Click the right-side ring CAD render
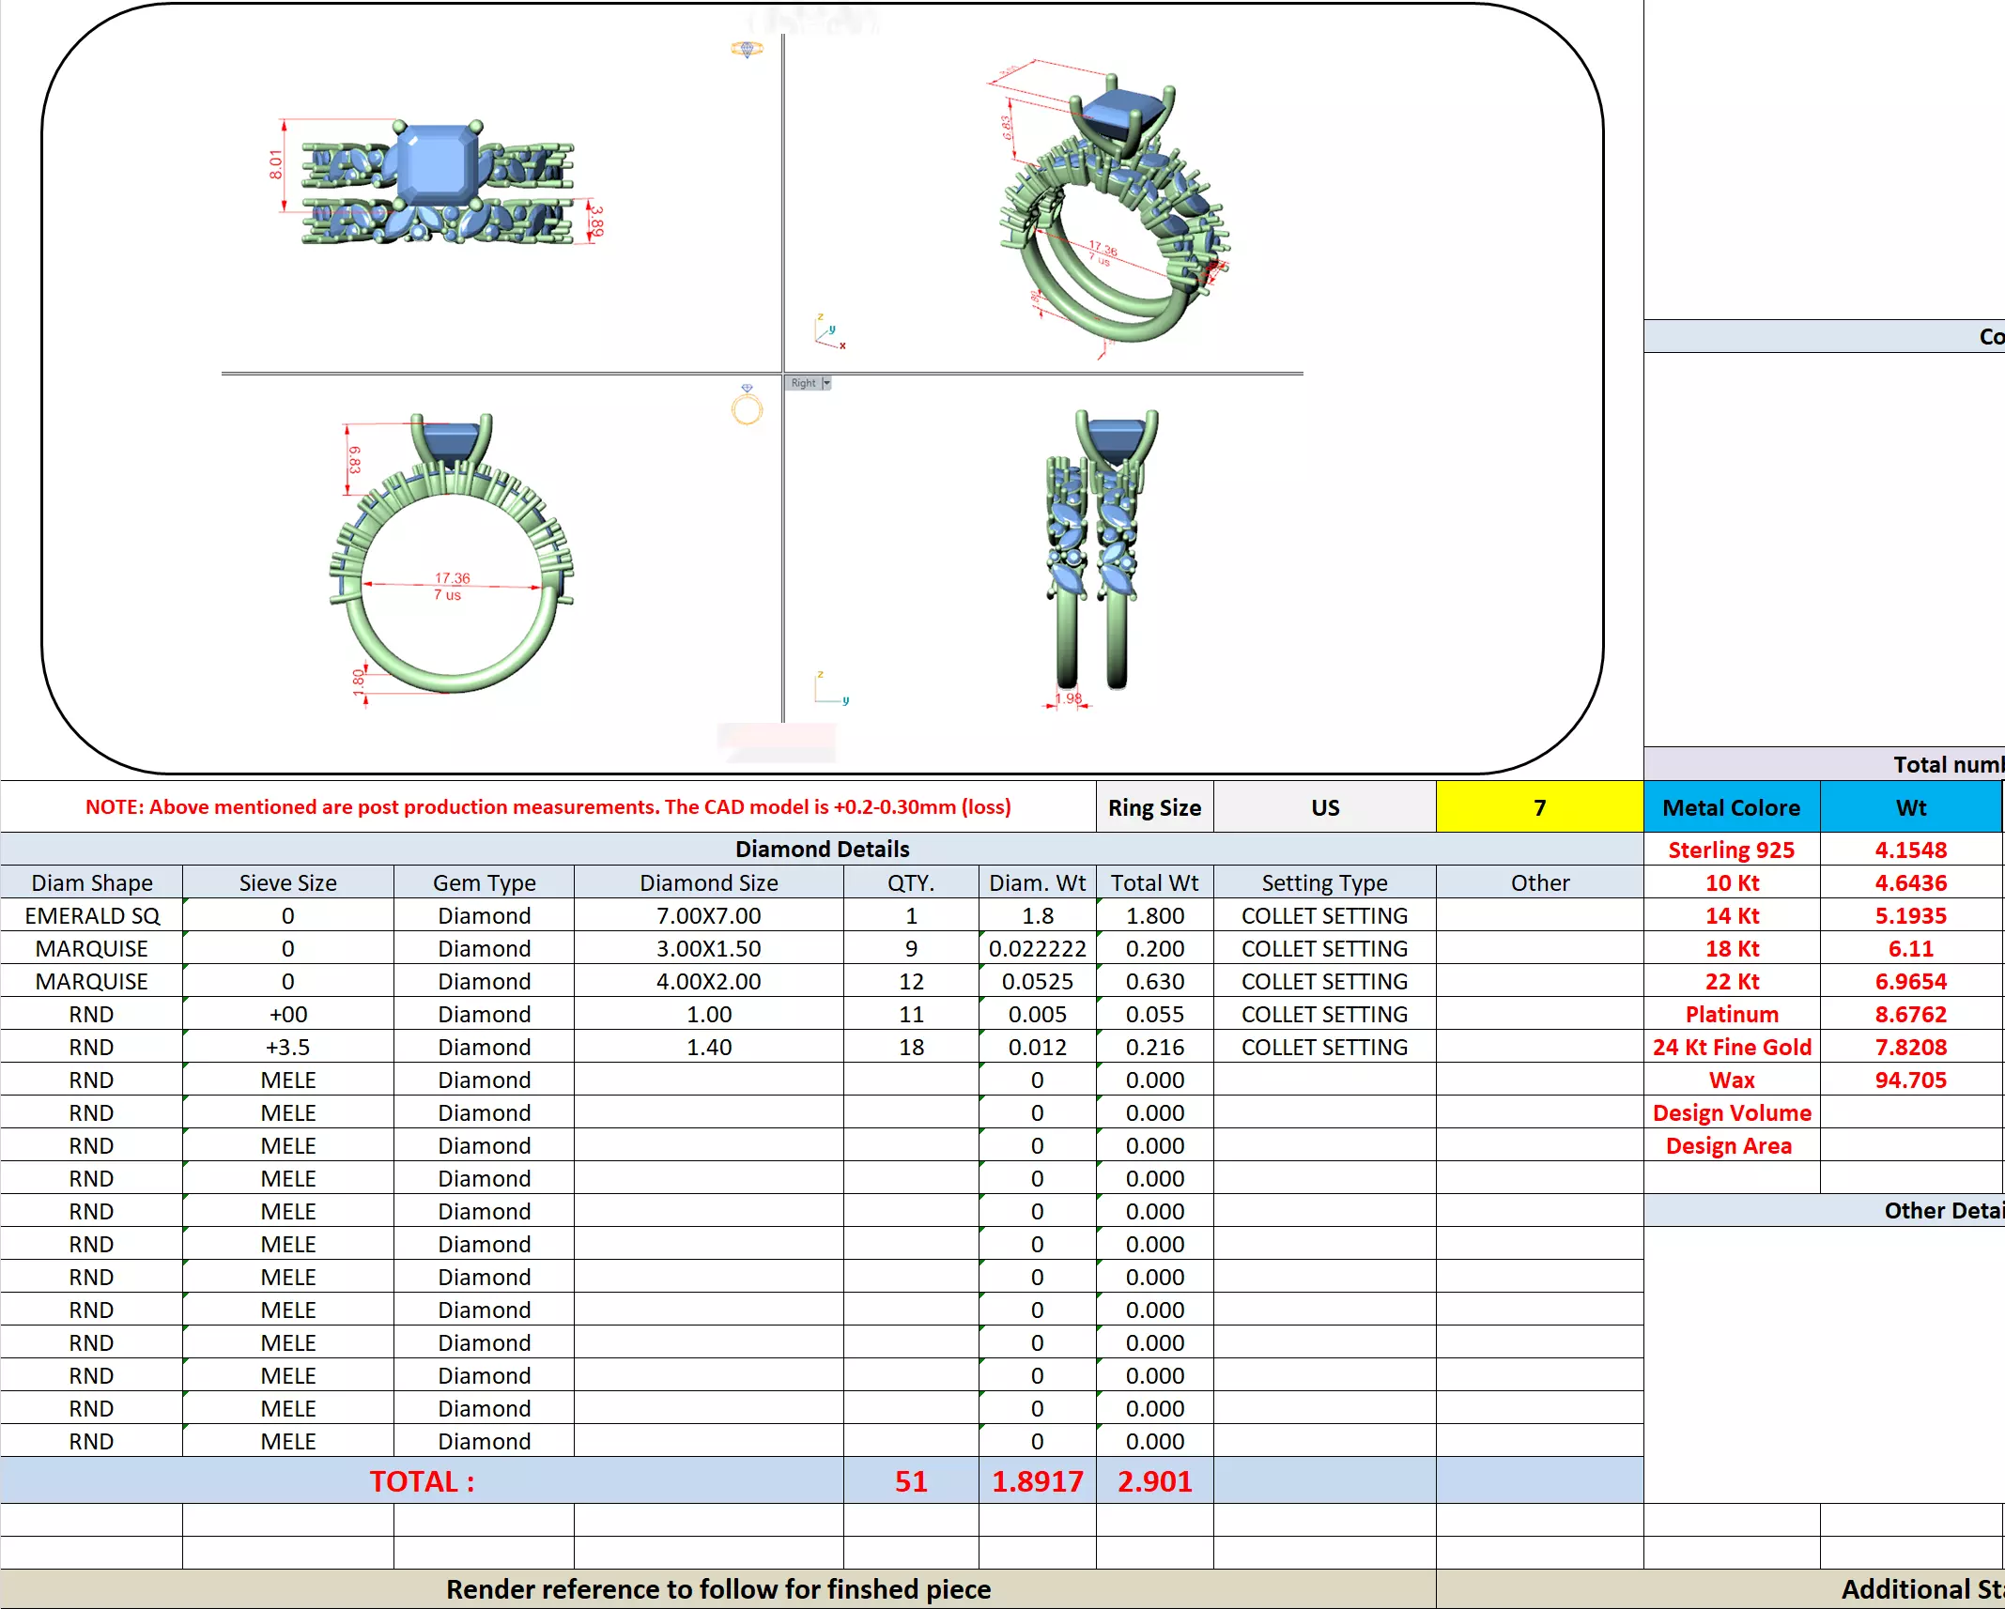 click(x=1100, y=549)
